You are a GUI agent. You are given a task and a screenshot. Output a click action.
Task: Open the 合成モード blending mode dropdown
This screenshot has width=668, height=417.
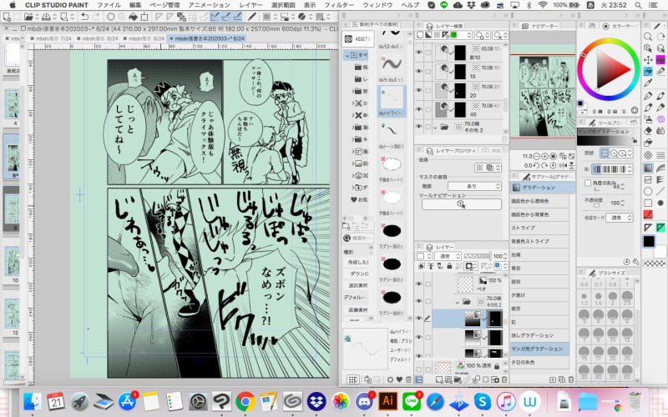click(620, 218)
